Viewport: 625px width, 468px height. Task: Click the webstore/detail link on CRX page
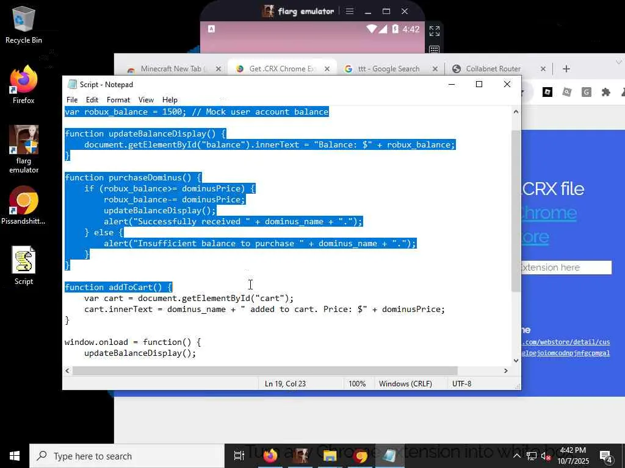click(566, 342)
